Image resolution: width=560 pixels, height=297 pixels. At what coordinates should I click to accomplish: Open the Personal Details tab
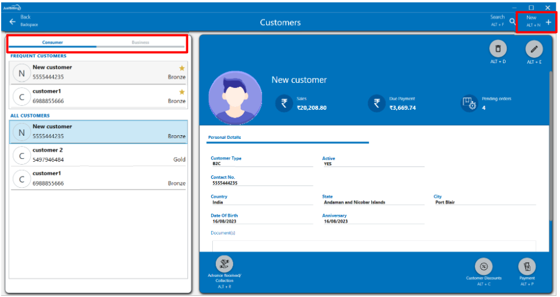pyautogui.click(x=224, y=138)
